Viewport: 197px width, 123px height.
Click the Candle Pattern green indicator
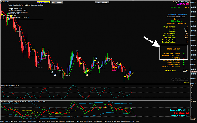[183, 62]
